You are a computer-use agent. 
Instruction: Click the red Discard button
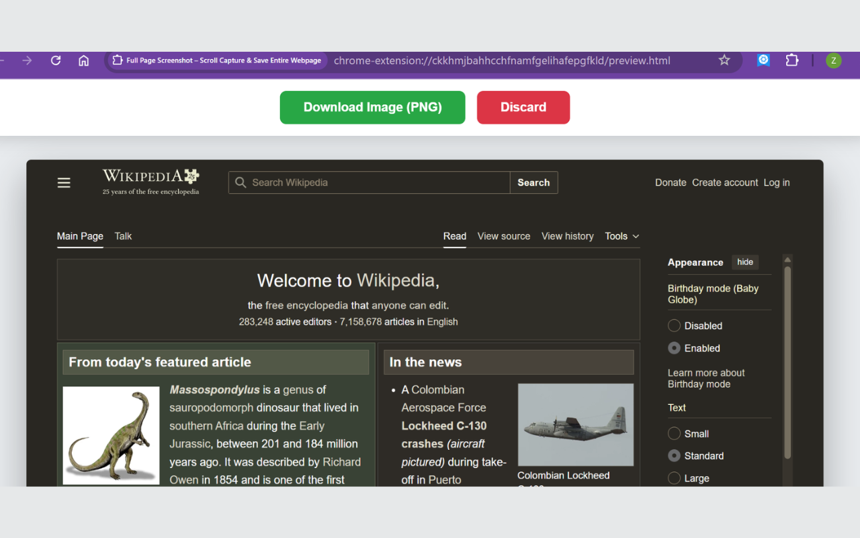click(523, 107)
